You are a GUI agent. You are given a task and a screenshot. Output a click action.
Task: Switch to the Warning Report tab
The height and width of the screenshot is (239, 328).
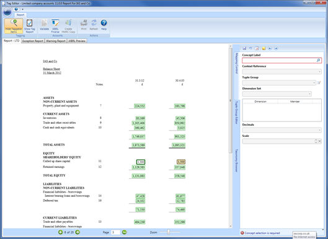56,41
